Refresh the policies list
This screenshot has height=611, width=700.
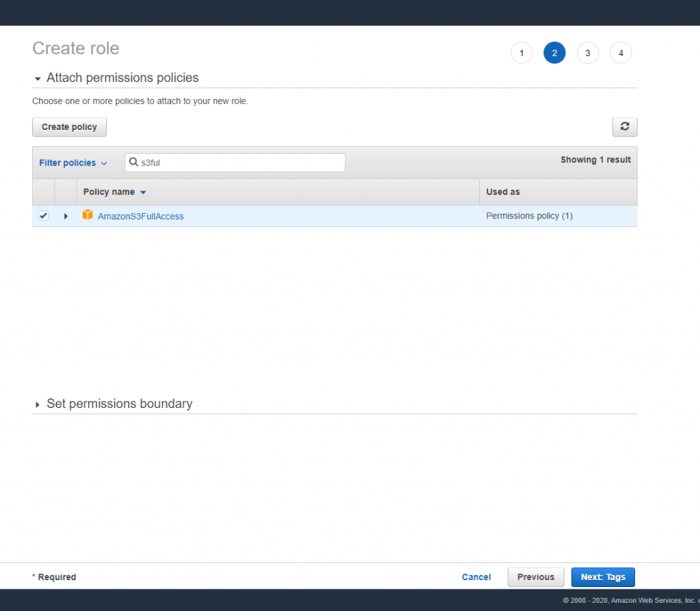click(x=623, y=126)
